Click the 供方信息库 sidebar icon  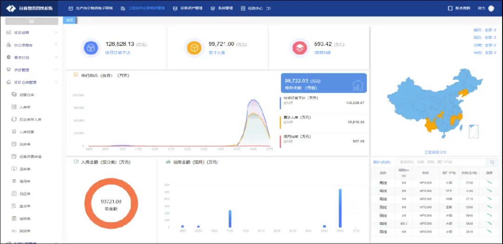9,45
